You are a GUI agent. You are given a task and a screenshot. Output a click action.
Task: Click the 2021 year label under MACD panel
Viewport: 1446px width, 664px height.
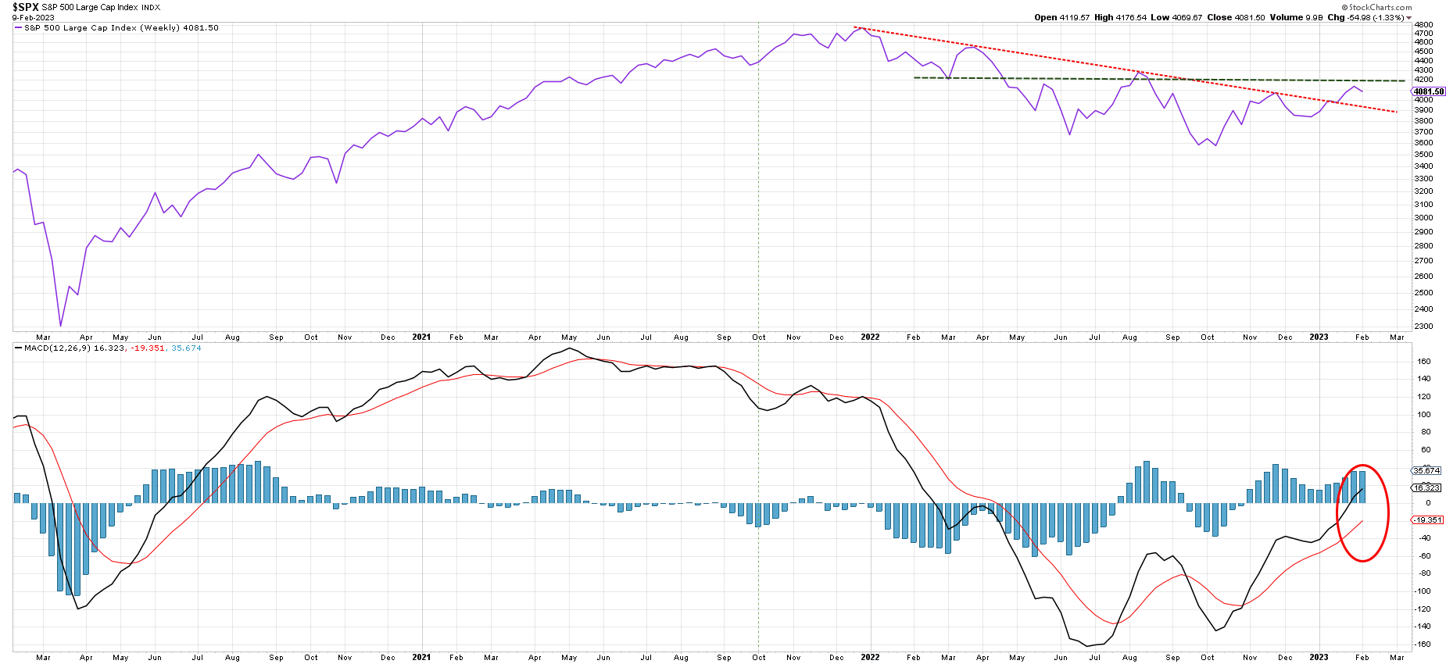(x=421, y=657)
